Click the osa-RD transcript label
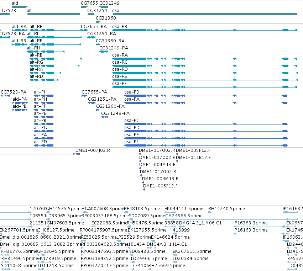This screenshot has height=271, width=303. pos(120,69)
